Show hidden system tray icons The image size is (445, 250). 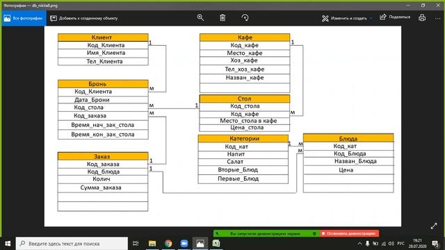pyautogui.click(x=359, y=244)
